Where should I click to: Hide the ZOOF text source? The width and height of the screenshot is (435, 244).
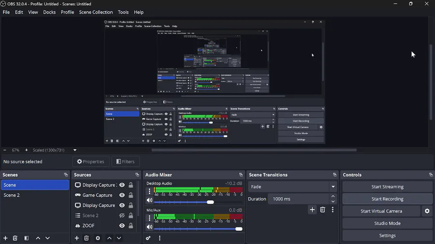click(x=122, y=226)
